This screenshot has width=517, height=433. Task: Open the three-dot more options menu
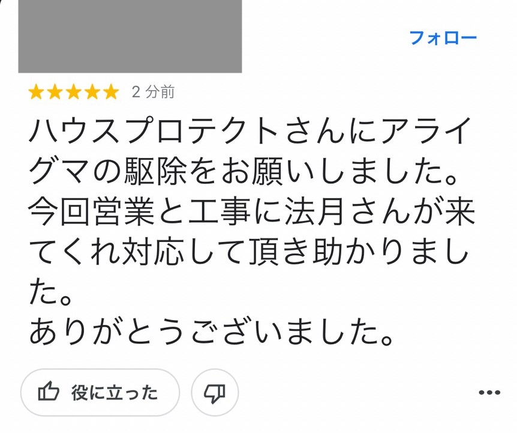coord(489,393)
